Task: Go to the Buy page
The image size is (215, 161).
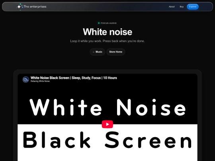Action: point(182,7)
